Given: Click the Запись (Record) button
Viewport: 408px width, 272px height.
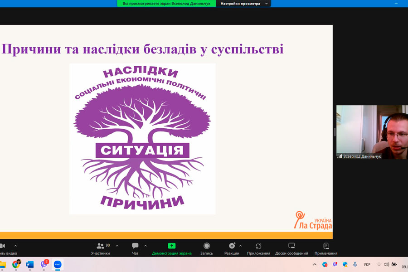Looking at the screenshot, I should tap(207, 249).
